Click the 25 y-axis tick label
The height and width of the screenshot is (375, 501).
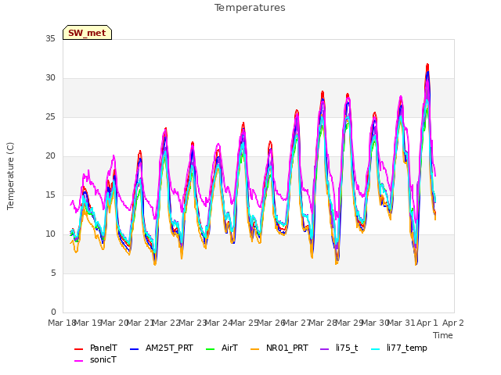50,116
